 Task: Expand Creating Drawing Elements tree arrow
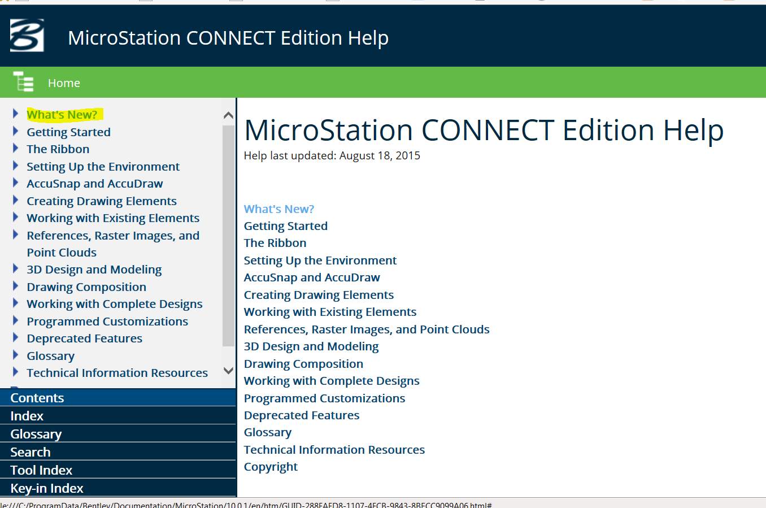click(16, 200)
